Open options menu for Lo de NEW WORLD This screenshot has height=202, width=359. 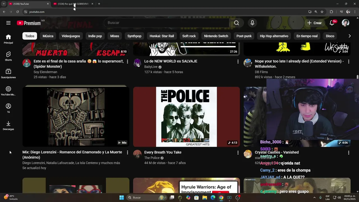(x=238, y=61)
